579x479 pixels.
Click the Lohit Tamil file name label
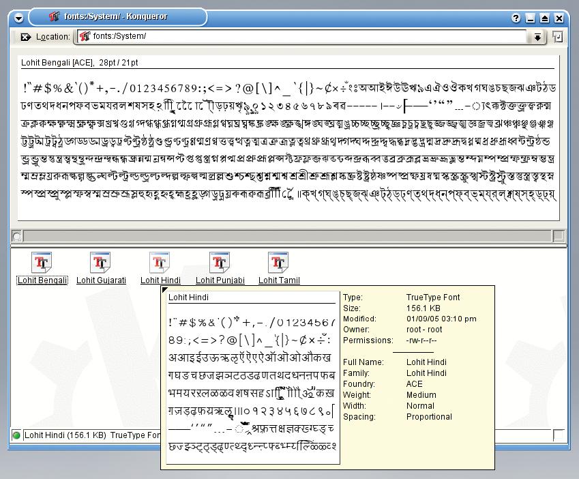(x=279, y=280)
